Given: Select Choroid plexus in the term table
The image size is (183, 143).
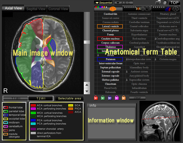Looking at the screenshot, I should pos(111,31).
